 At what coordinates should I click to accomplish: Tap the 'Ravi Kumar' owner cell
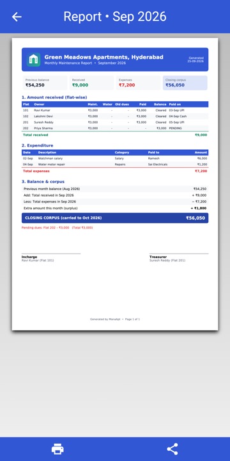(42, 110)
